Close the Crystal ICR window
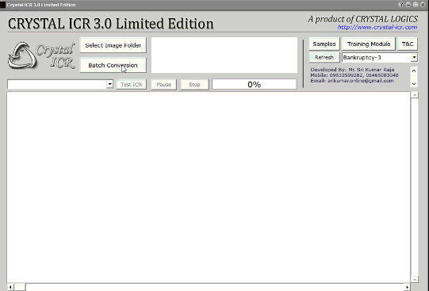Image resolution: width=429 pixels, height=291 pixels. [x=423, y=5]
